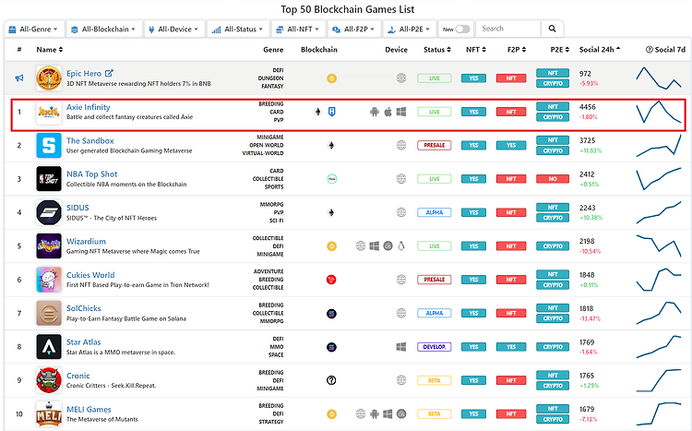
Task: Click Axie Infinity's Ethereum blockchain icon
Action: pyautogui.click(x=317, y=112)
